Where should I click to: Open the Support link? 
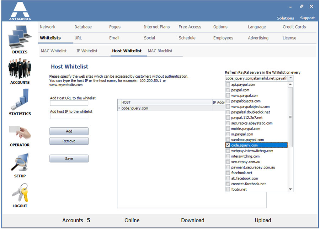click(x=307, y=18)
